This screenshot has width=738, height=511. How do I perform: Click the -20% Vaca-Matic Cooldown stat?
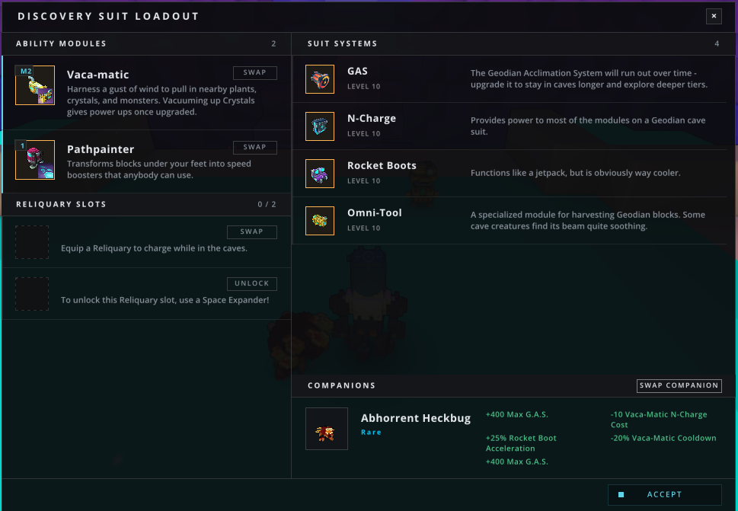(663, 438)
